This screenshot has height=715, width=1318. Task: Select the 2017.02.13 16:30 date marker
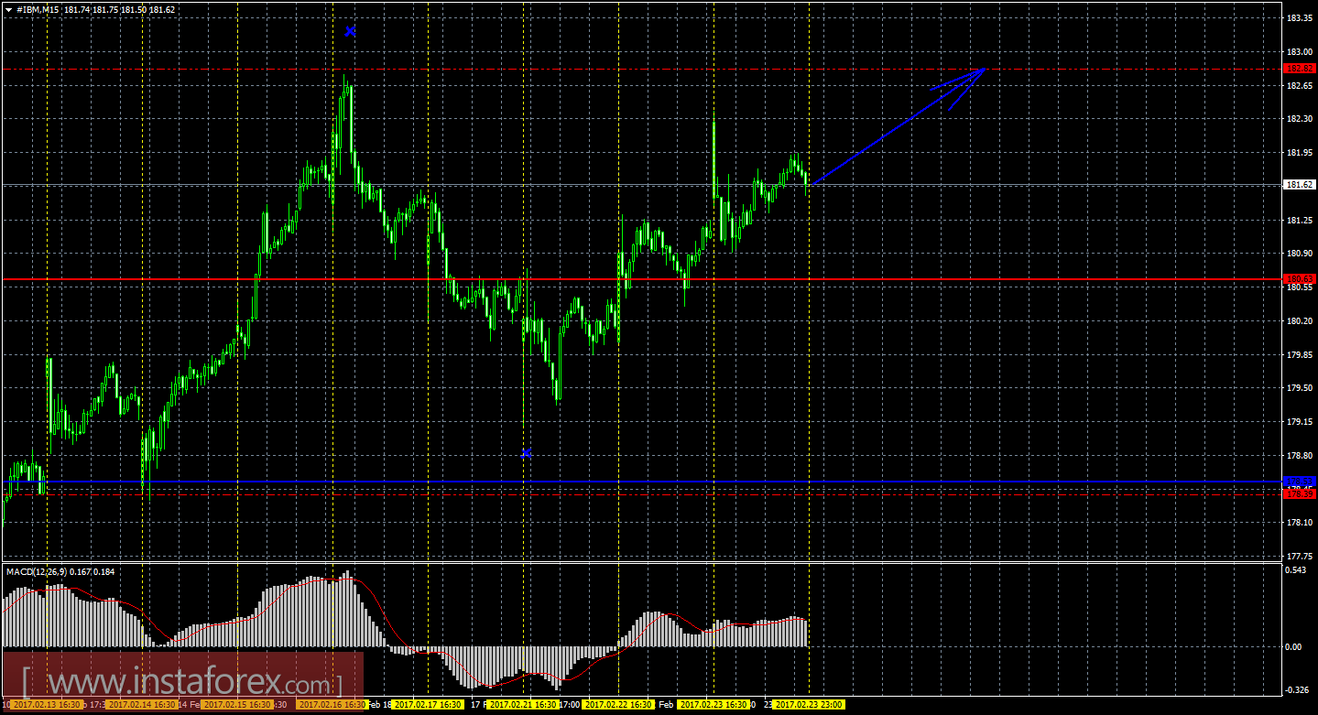click(x=45, y=705)
